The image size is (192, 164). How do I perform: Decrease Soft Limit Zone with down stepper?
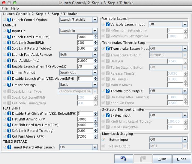click(96, 44)
